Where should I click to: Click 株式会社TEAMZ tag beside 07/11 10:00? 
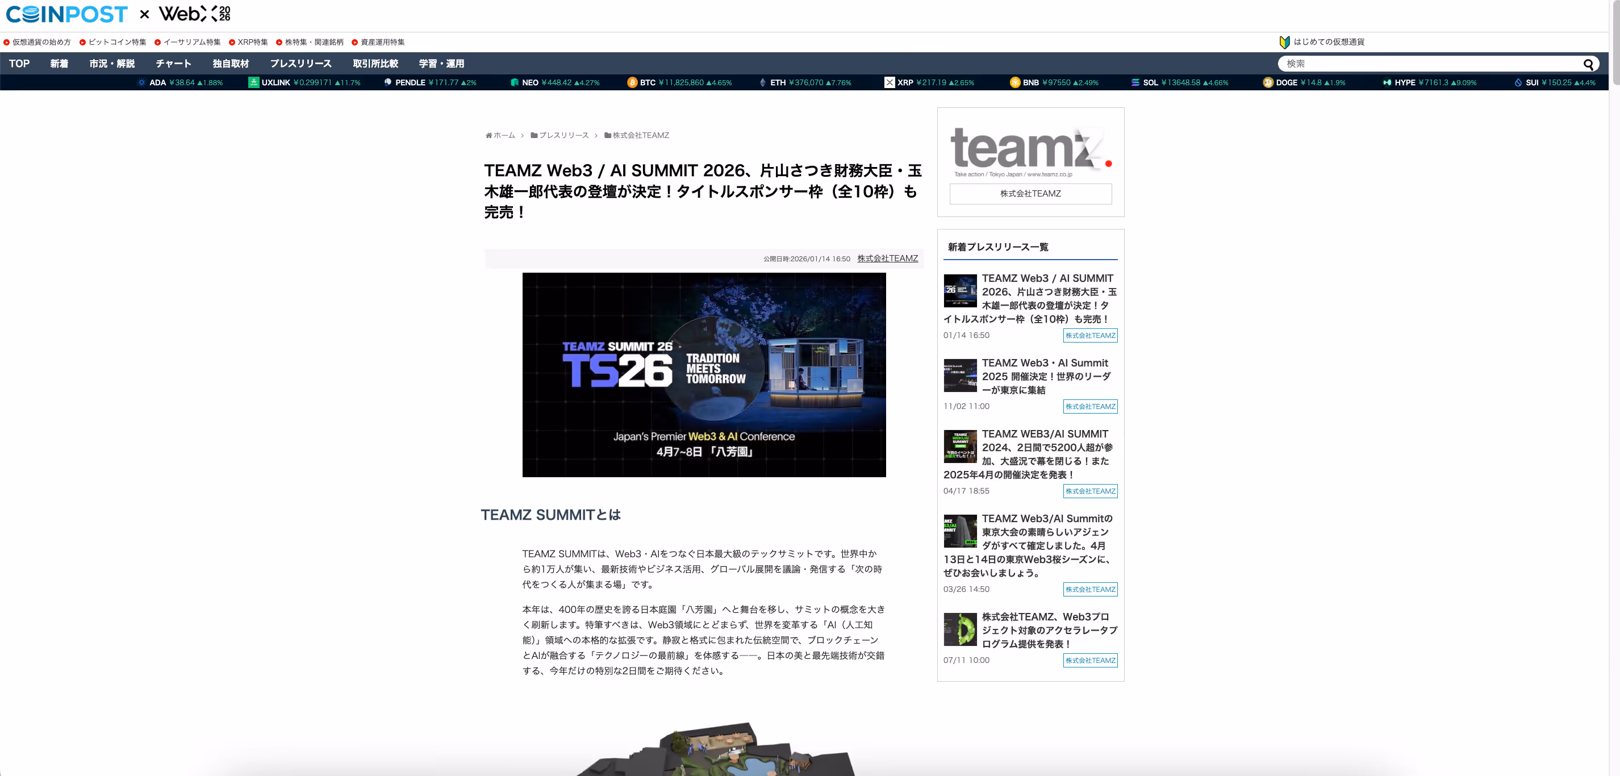tap(1091, 660)
